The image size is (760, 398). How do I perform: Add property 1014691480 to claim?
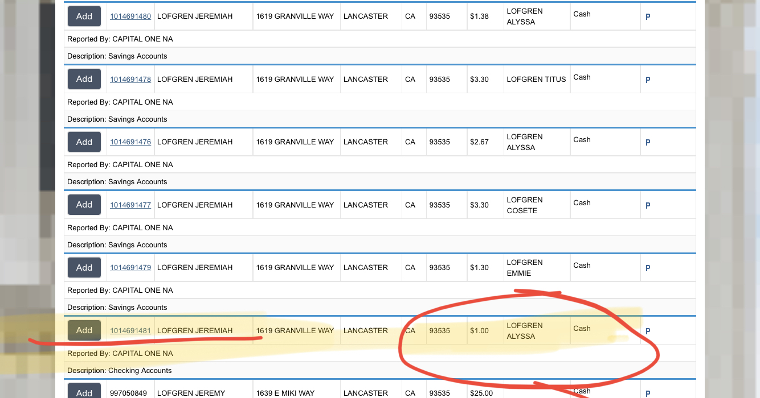(84, 16)
